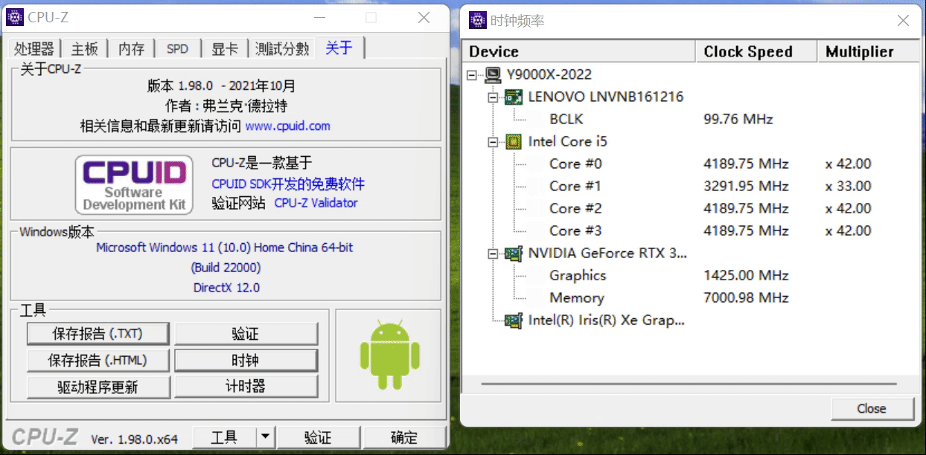Close the clock frequency window with X
Screen dimensions: 926x455
[903, 21]
